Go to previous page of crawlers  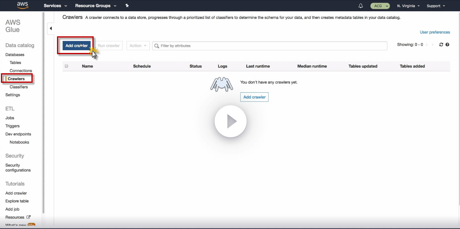pyautogui.click(x=427, y=45)
